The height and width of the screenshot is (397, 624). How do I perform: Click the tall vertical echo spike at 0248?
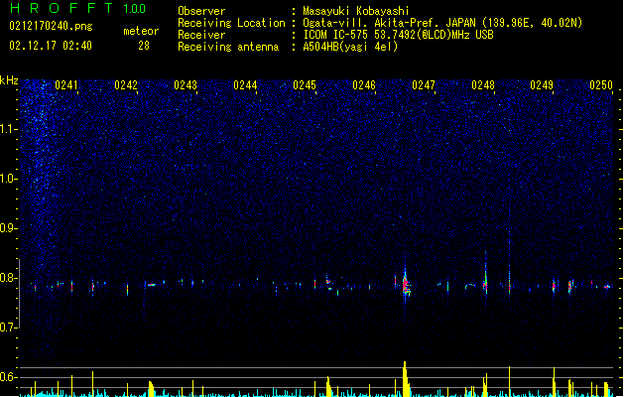pyautogui.click(x=485, y=275)
